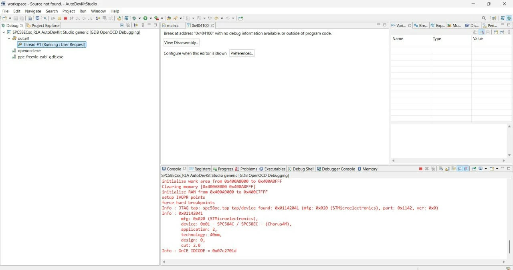Open the Open Console dropdown arrow

tap(497, 169)
